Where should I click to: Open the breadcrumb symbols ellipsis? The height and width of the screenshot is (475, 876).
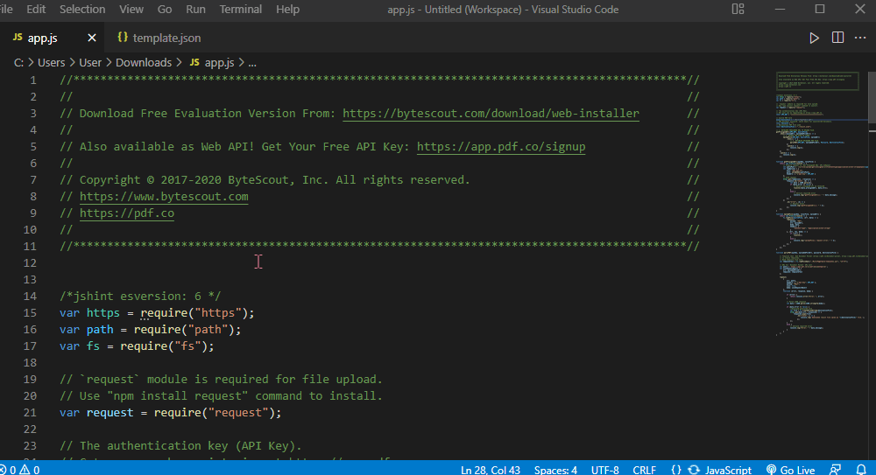[252, 62]
